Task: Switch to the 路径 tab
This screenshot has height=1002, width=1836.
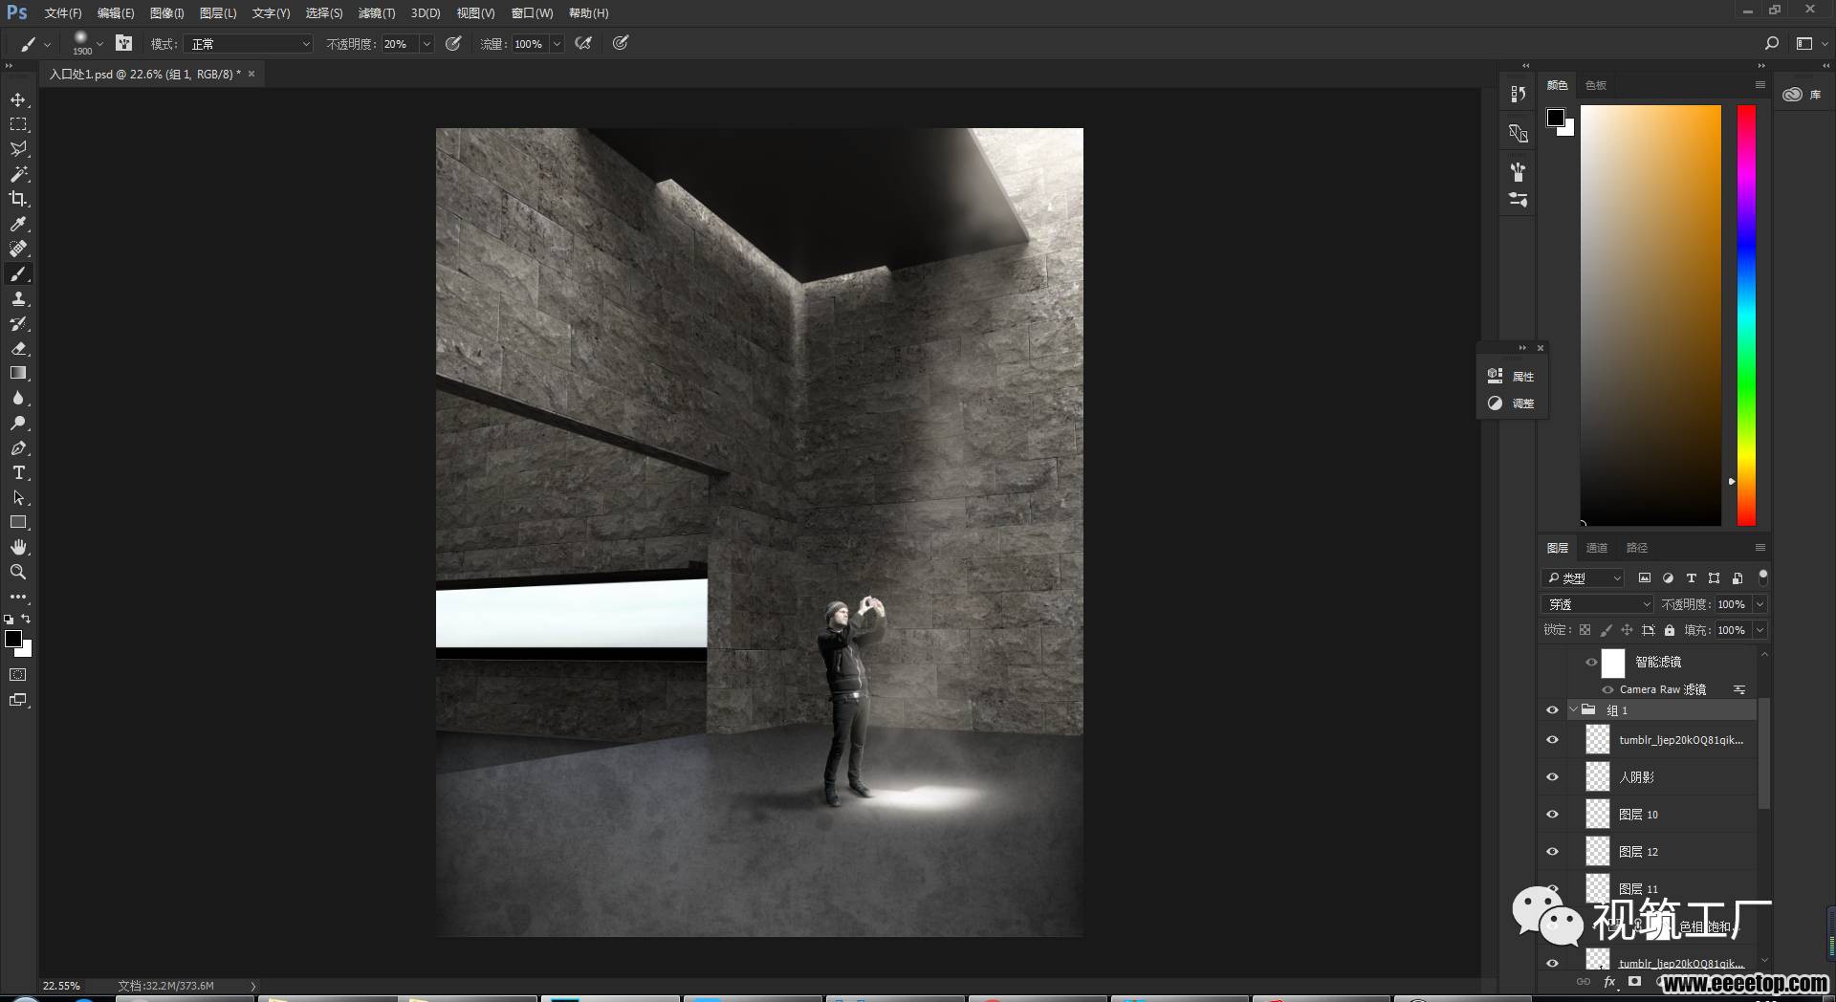Action: [1637, 548]
